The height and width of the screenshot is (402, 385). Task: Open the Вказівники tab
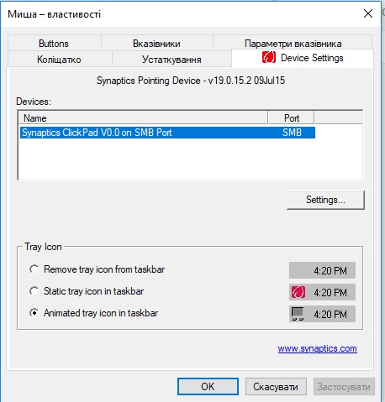click(156, 44)
